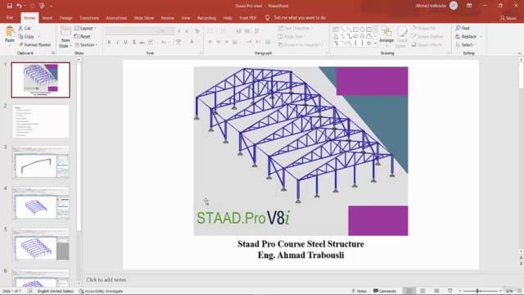
Task: Apply Bold formatting
Action: [109, 42]
